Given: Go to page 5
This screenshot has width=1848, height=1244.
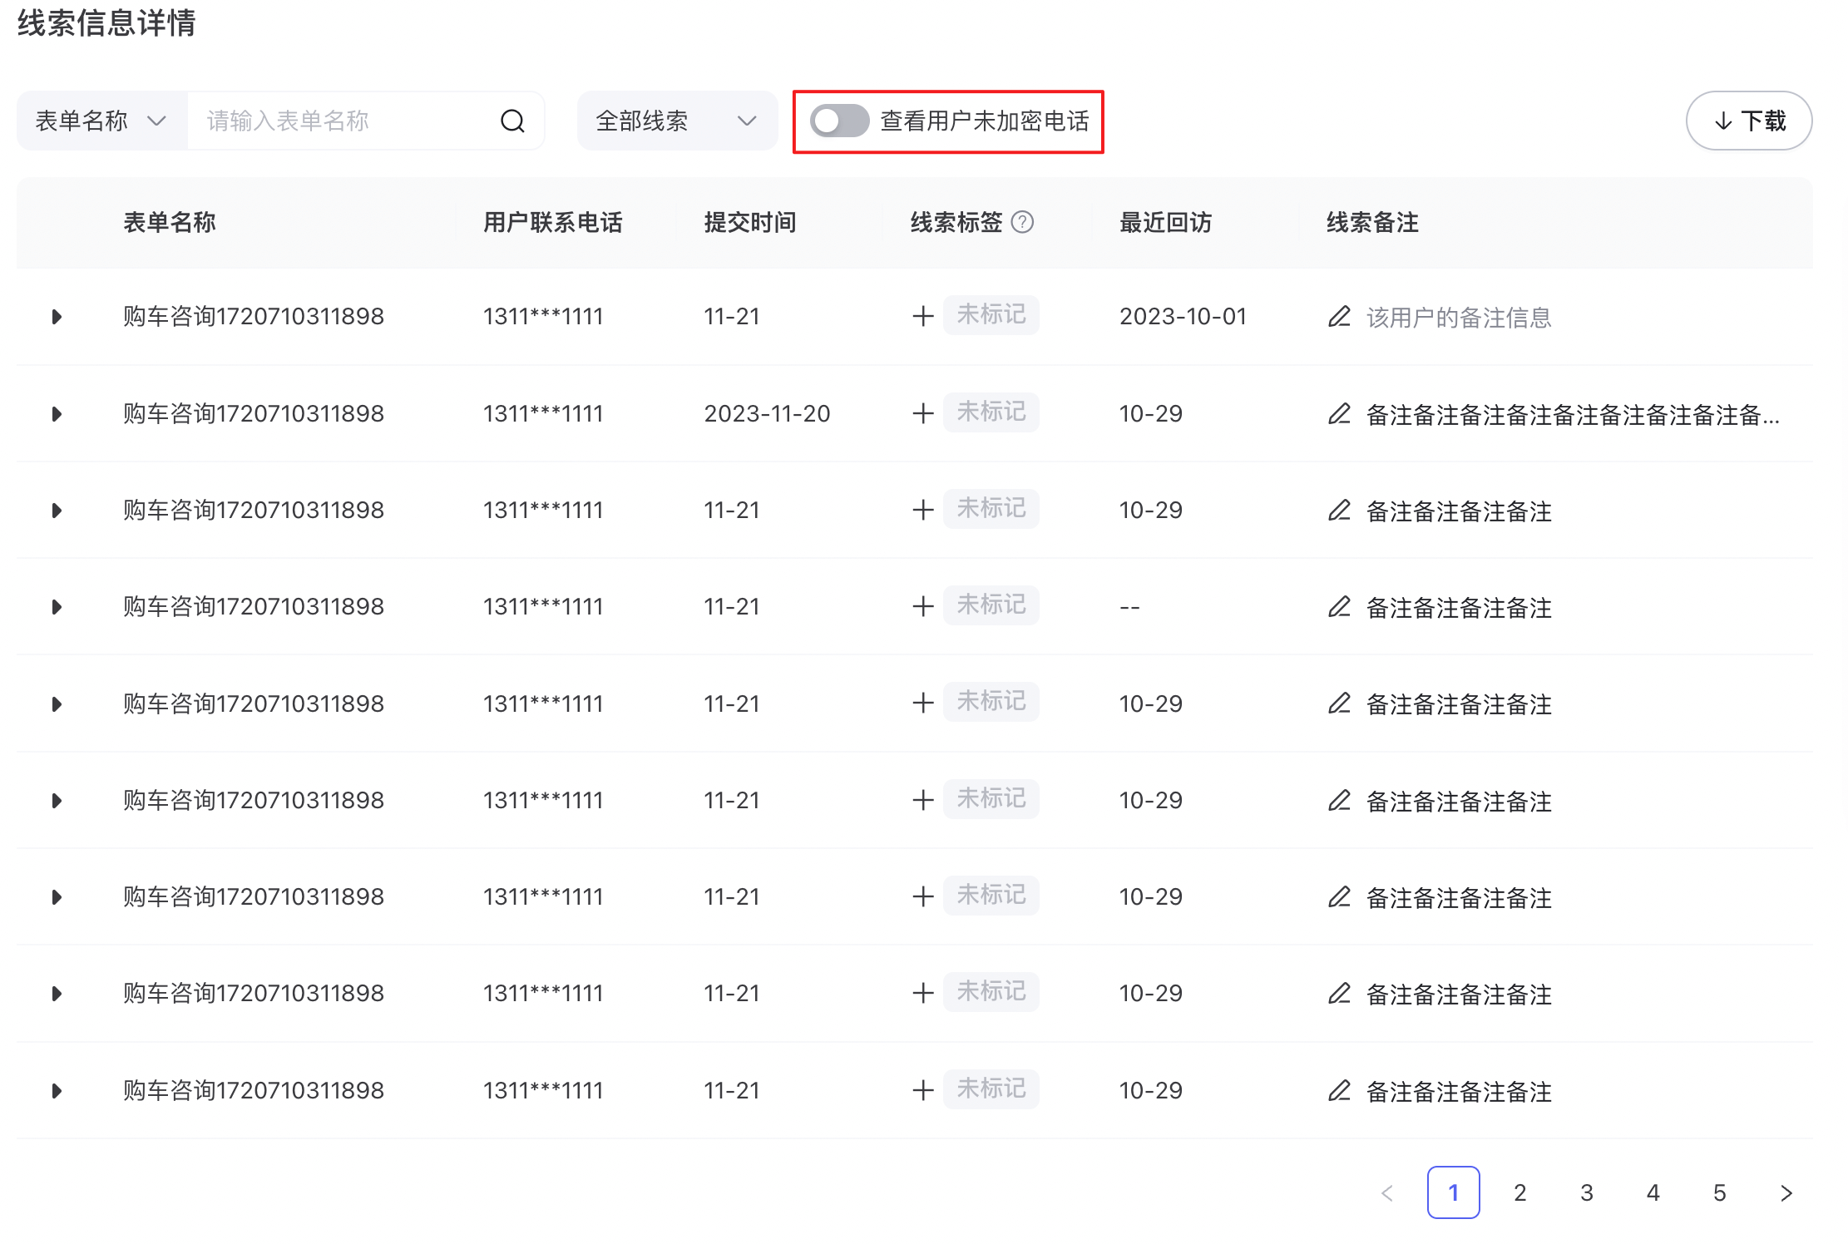Looking at the screenshot, I should coord(1719,1192).
